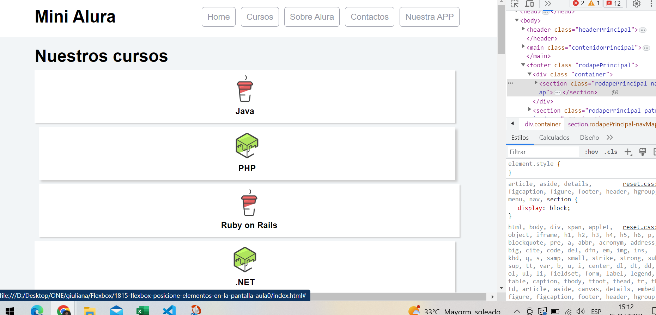Open DevTools settings gear
The height and width of the screenshot is (315, 656).
click(x=636, y=4)
